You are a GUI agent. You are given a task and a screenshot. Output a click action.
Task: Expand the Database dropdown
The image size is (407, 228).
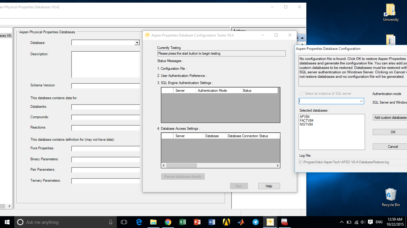click(x=137, y=43)
